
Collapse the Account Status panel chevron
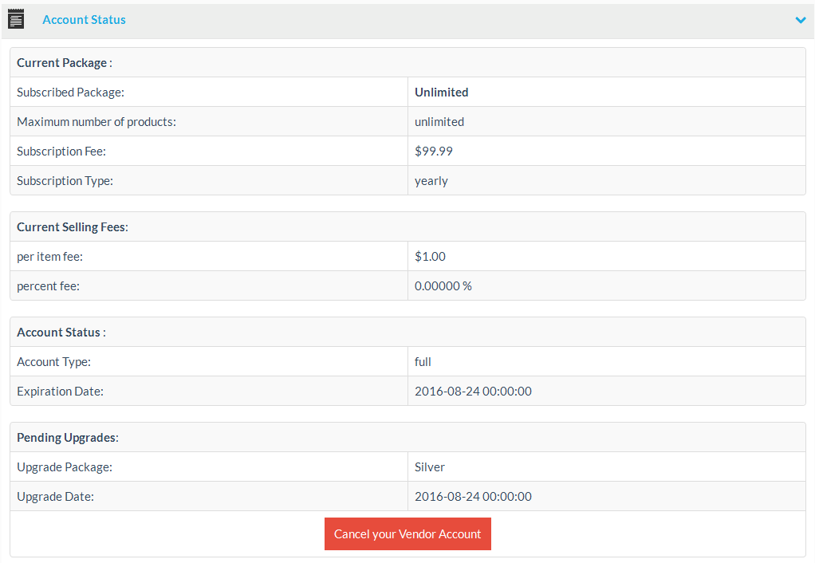[x=801, y=20]
